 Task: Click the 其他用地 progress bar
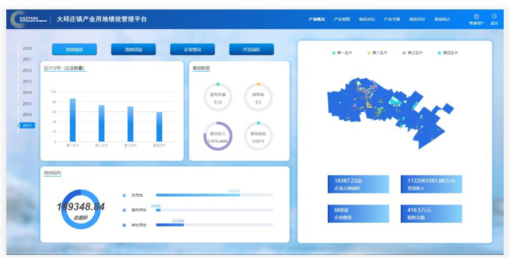pyautogui.click(x=214, y=225)
